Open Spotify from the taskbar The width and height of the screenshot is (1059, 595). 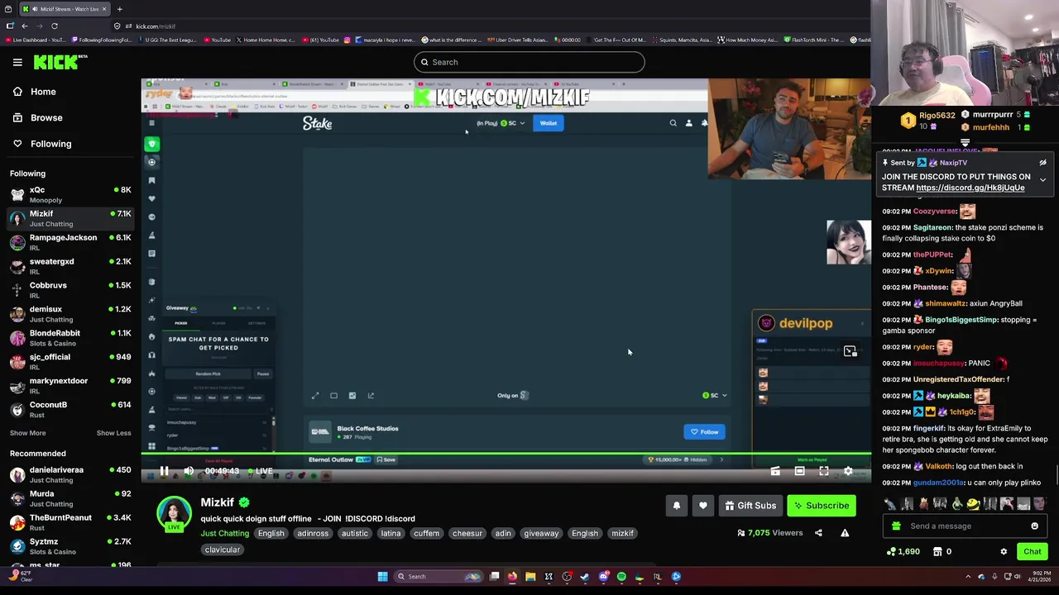tap(621, 577)
